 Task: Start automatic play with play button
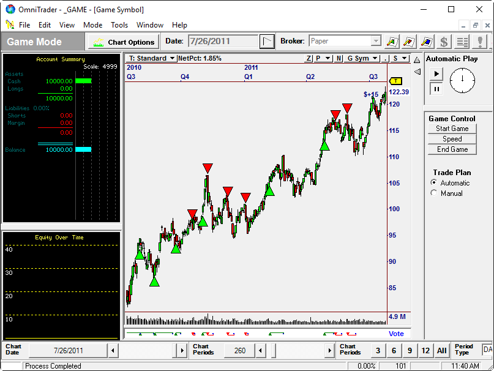(x=436, y=74)
